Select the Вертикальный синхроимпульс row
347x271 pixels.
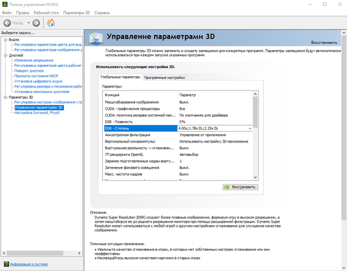pos(178,141)
